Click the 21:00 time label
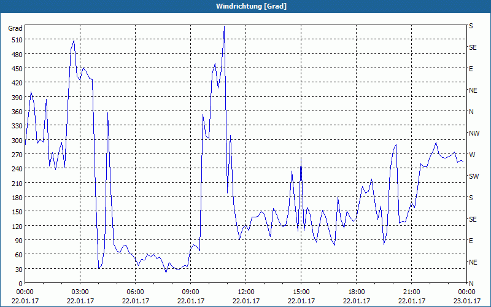This screenshot has width=491, height=307. tap(411, 292)
